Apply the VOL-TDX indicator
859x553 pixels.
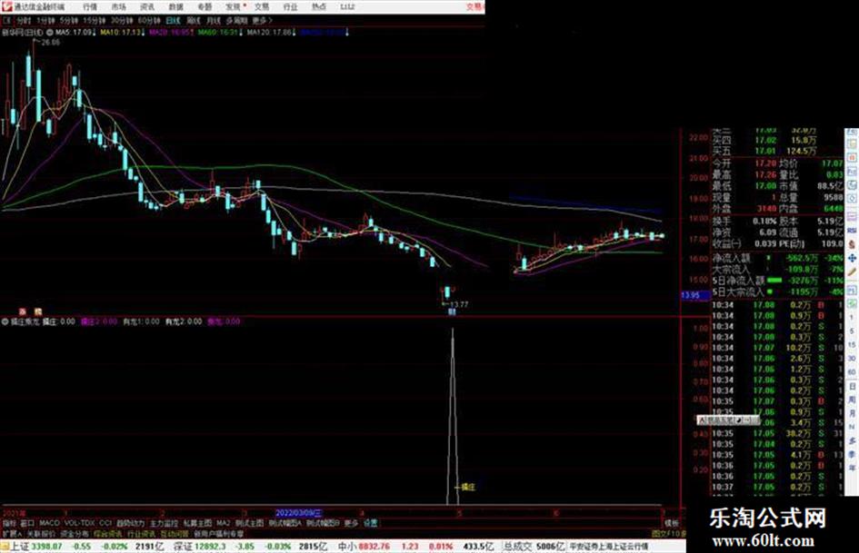(x=79, y=523)
